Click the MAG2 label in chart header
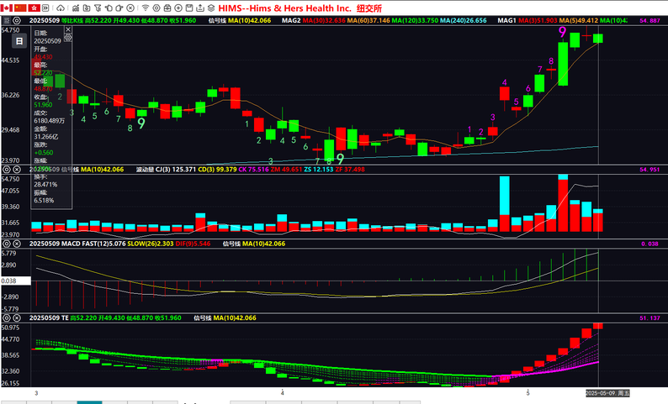 (x=291, y=20)
